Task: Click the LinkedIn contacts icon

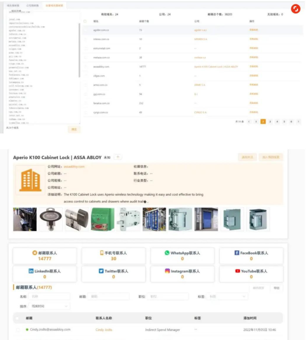Action: point(31,271)
